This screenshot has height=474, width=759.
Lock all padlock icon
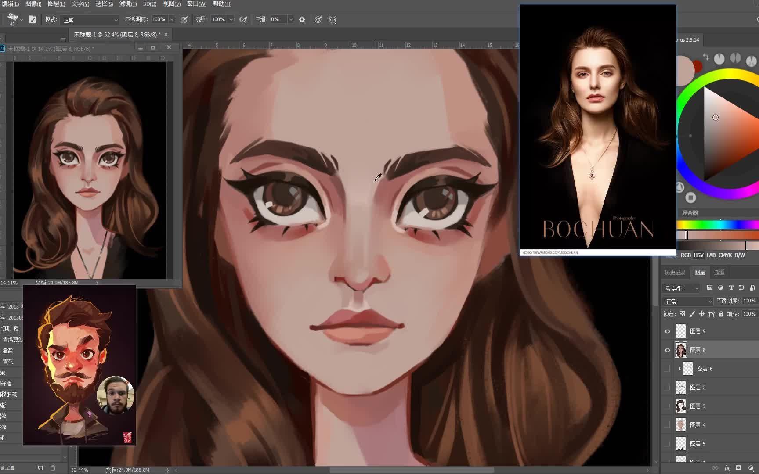click(721, 314)
